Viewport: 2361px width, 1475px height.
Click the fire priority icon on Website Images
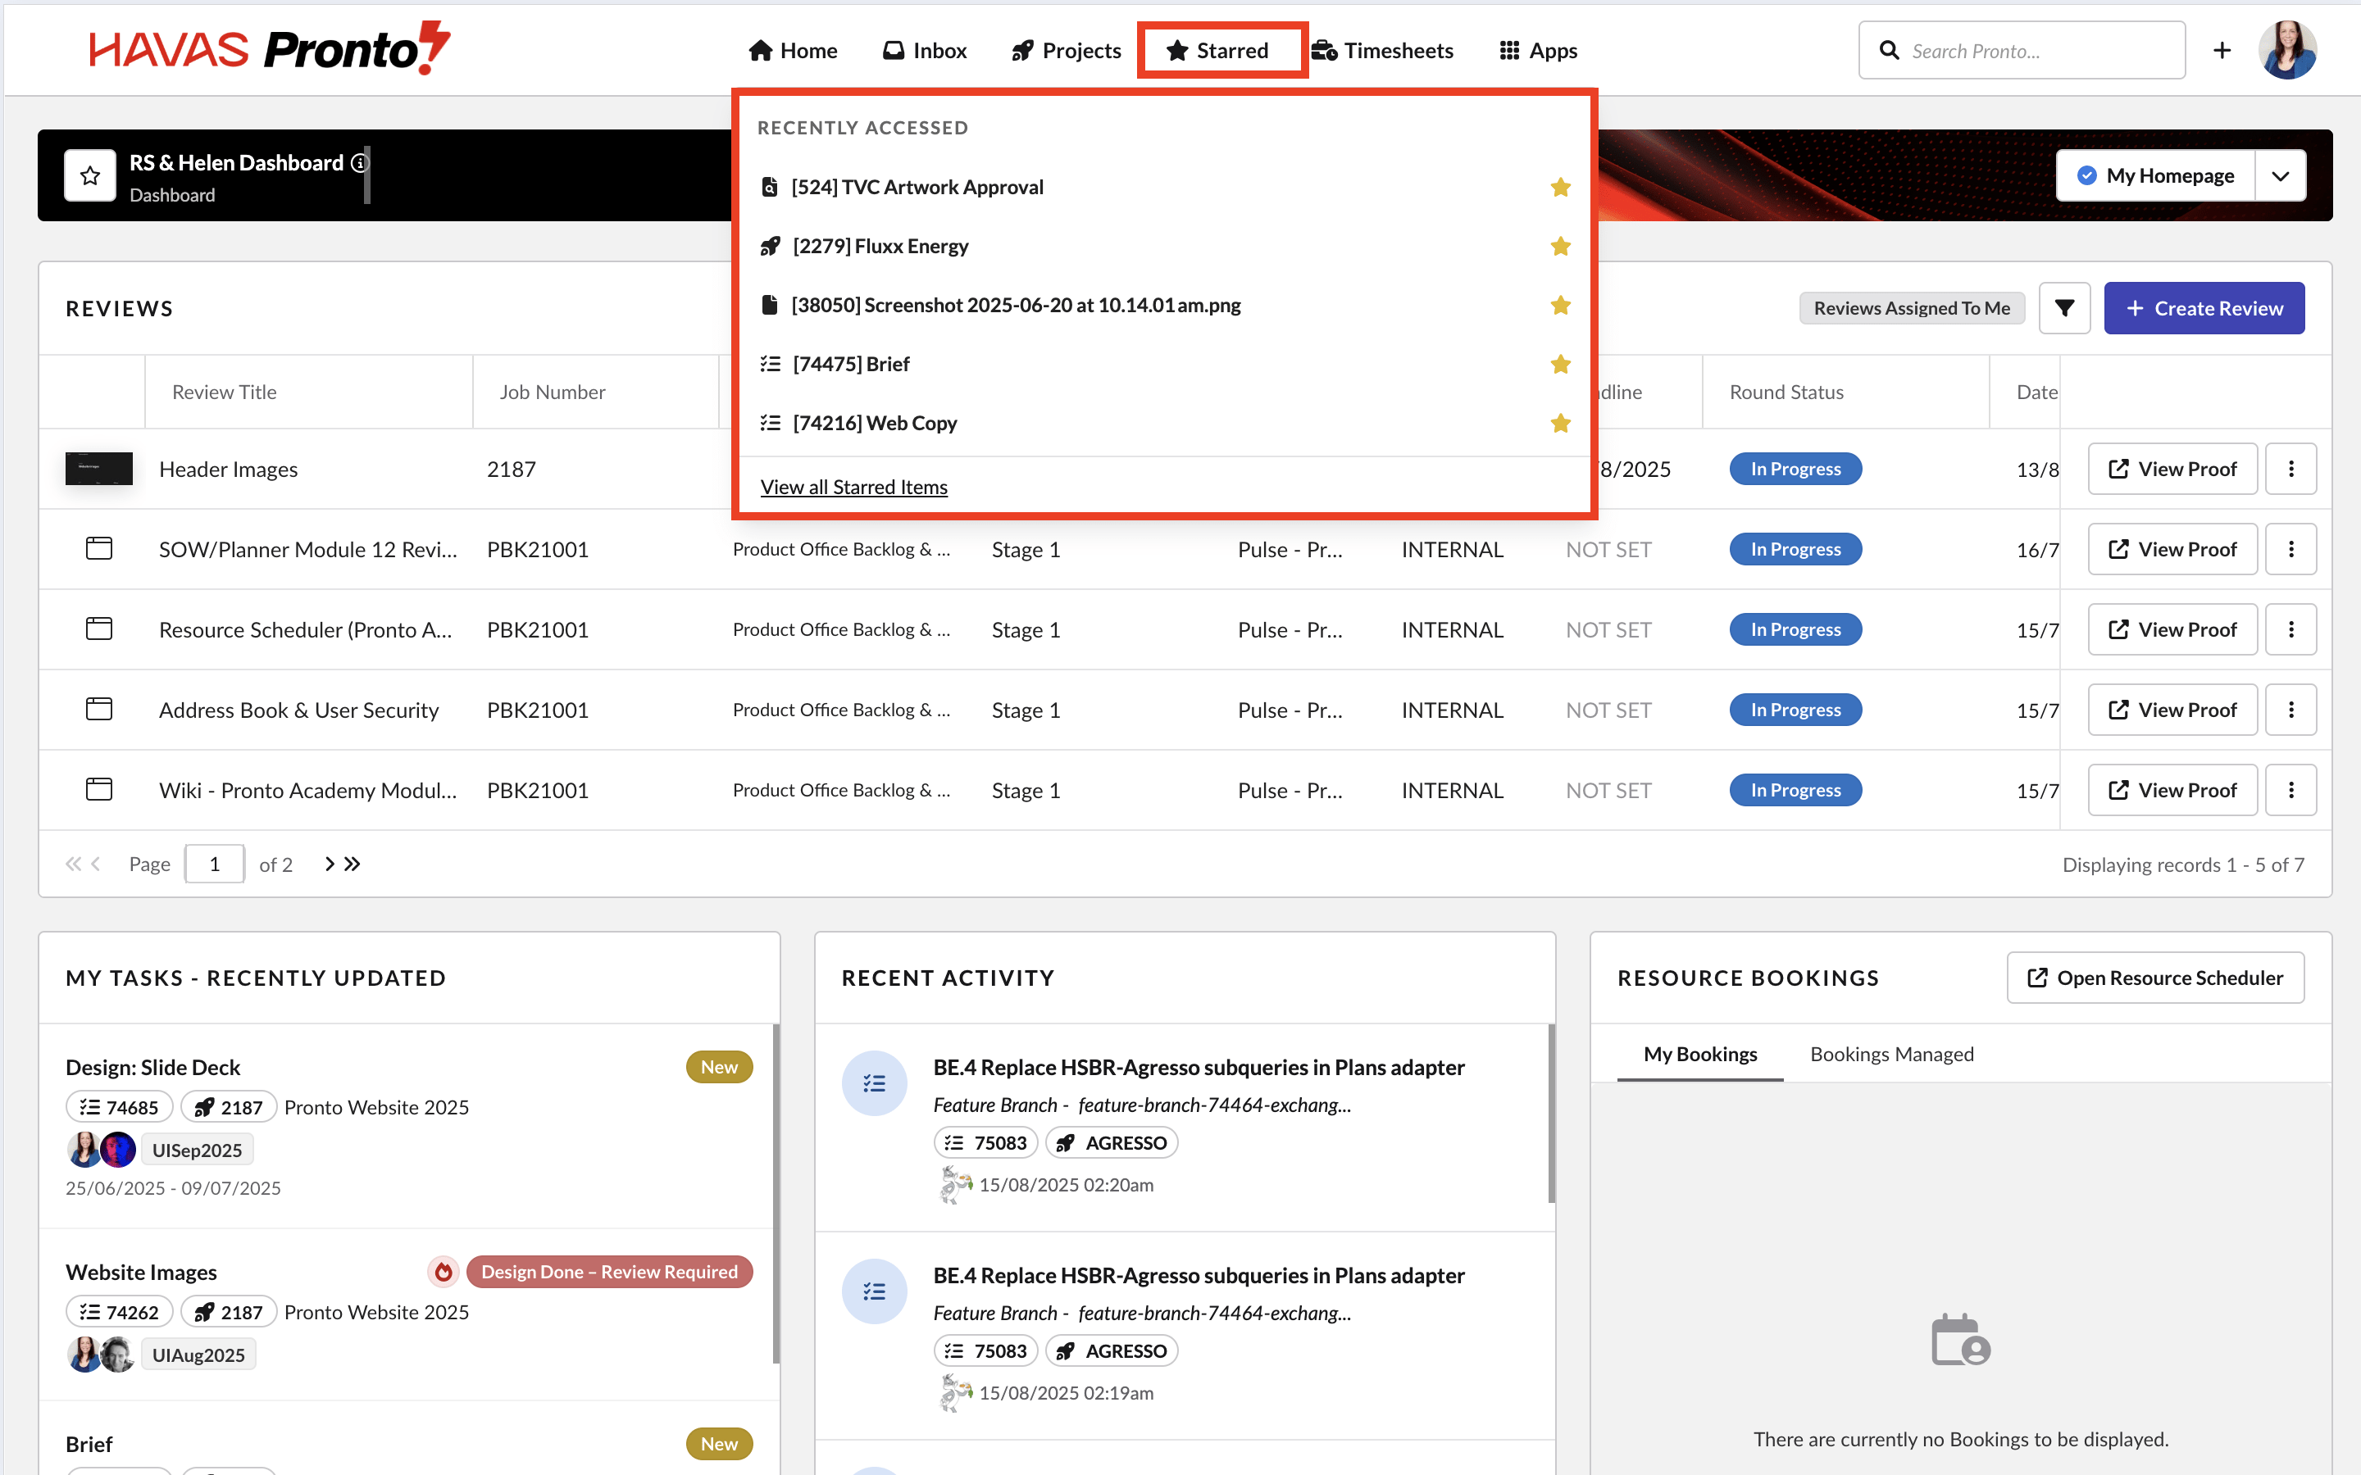[x=444, y=1271]
